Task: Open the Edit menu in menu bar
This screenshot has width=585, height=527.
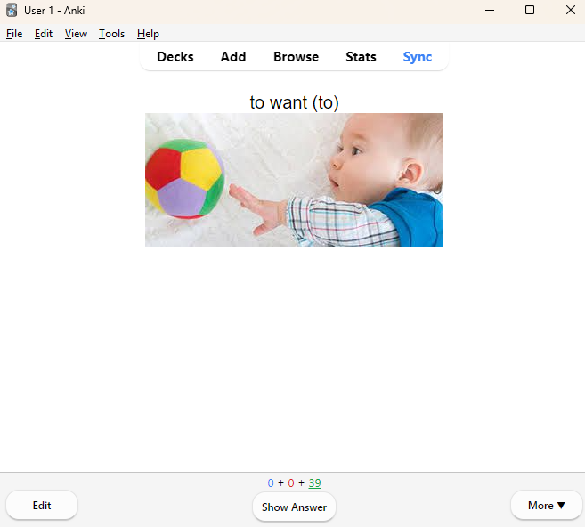Action: click(x=44, y=34)
